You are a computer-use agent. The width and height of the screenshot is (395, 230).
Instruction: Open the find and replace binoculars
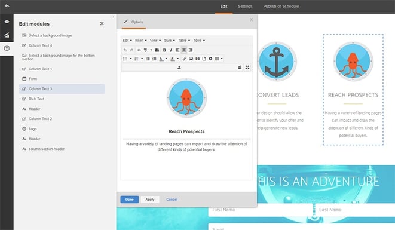pos(157,50)
